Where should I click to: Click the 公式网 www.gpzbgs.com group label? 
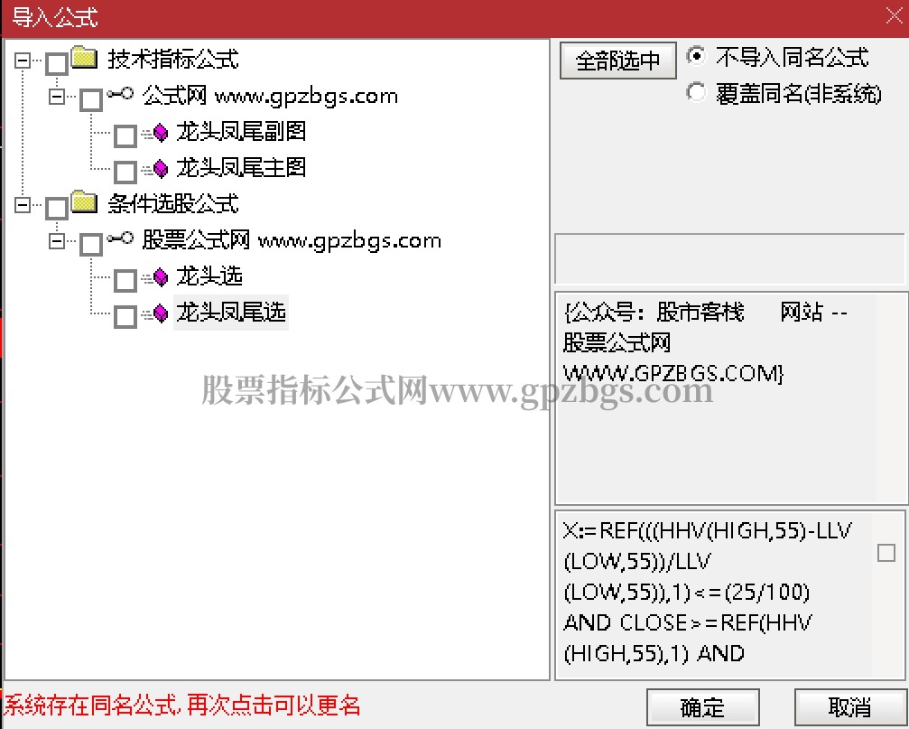(x=270, y=96)
